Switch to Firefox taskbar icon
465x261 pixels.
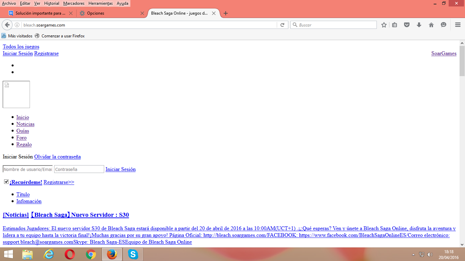coord(112,254)
